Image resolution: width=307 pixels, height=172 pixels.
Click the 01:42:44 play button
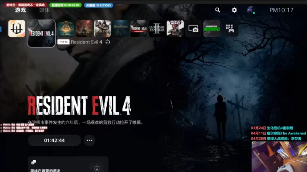click(54, 140)
